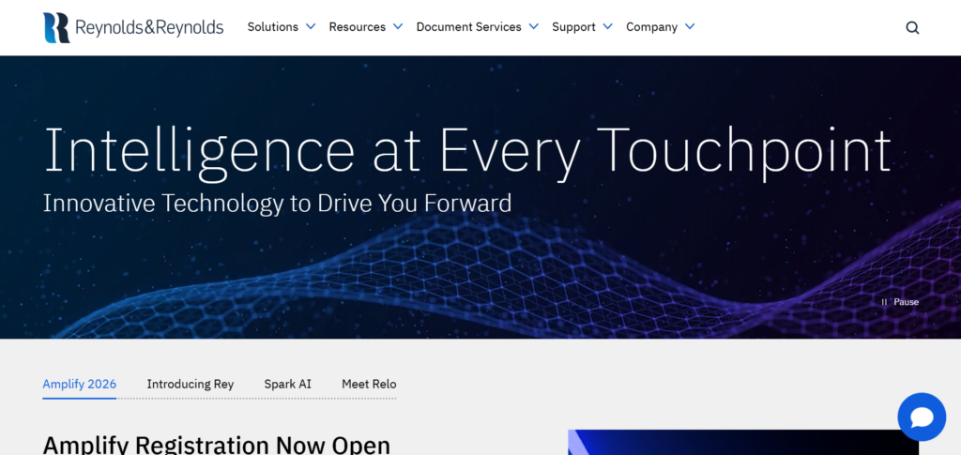Click the dark blue promo image thumbnail
The width and height of the screenshot is (961, 455).
click(743, 442)
